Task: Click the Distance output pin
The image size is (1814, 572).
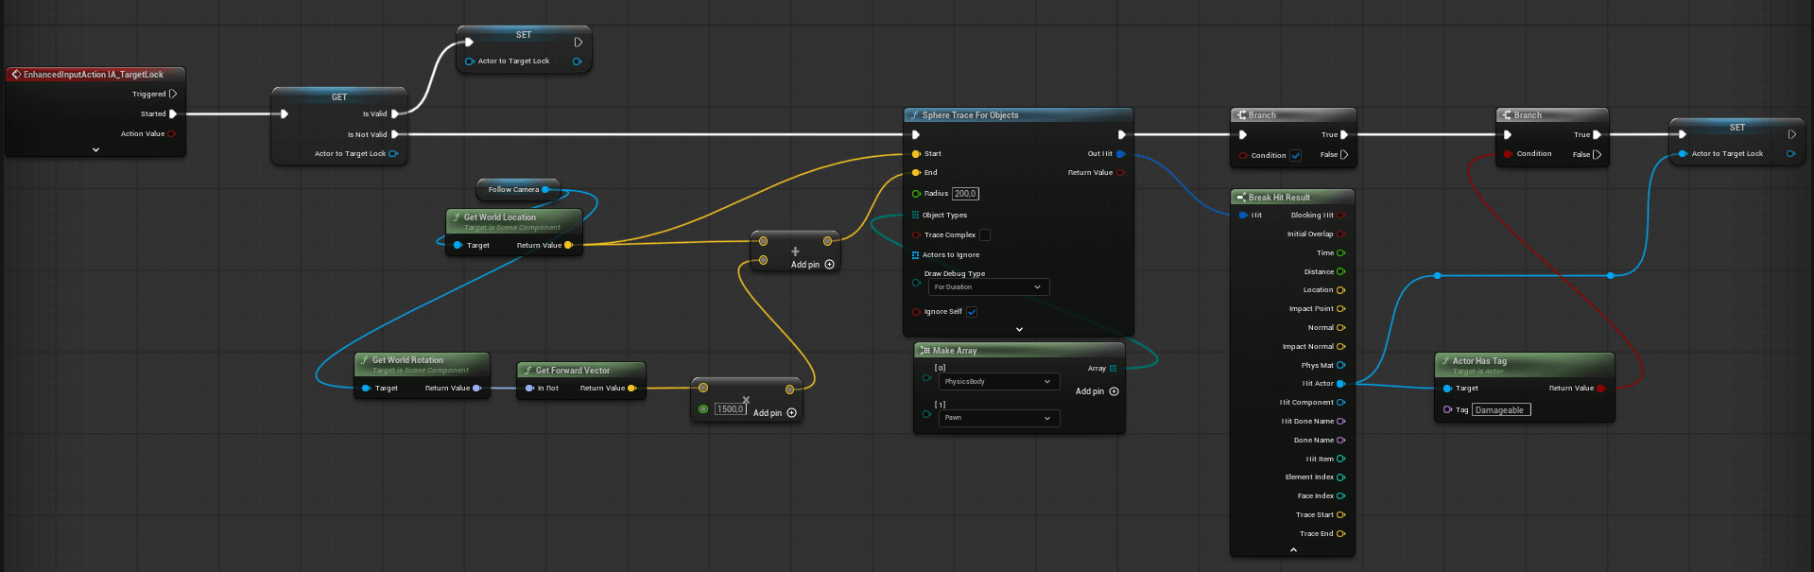Action: 1340,271
